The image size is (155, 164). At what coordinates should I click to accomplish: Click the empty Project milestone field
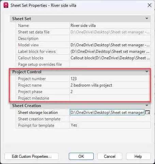(110, 98)
